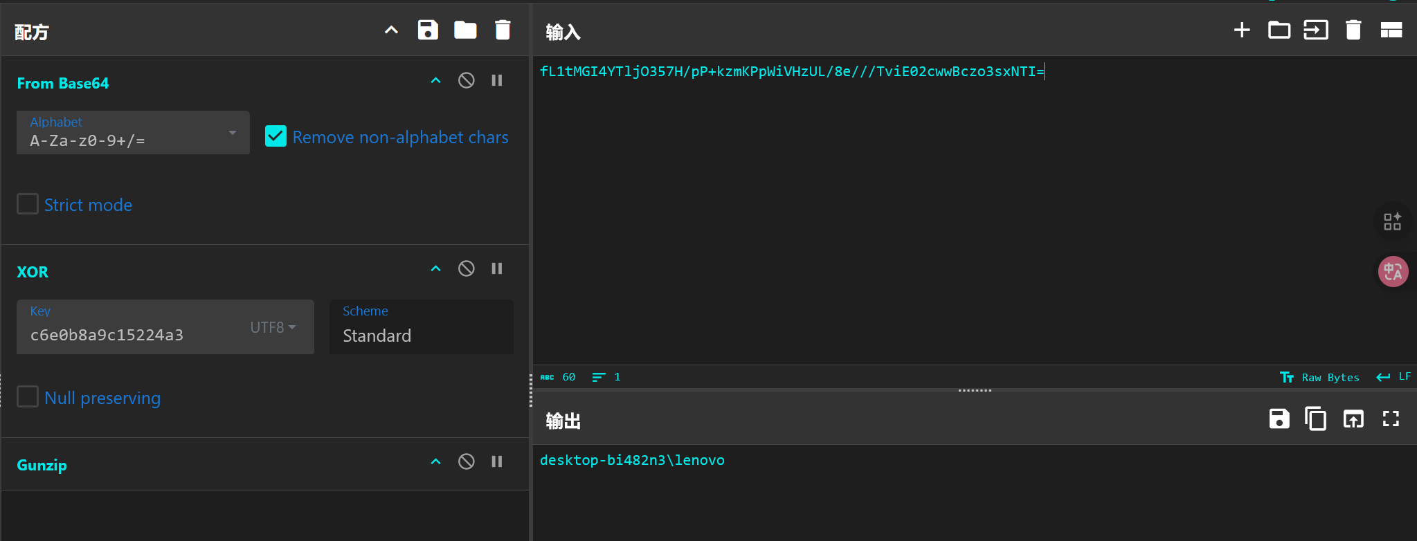Copy the output to clipboard
The image size is (1417, 541).
click(1315, 419)
